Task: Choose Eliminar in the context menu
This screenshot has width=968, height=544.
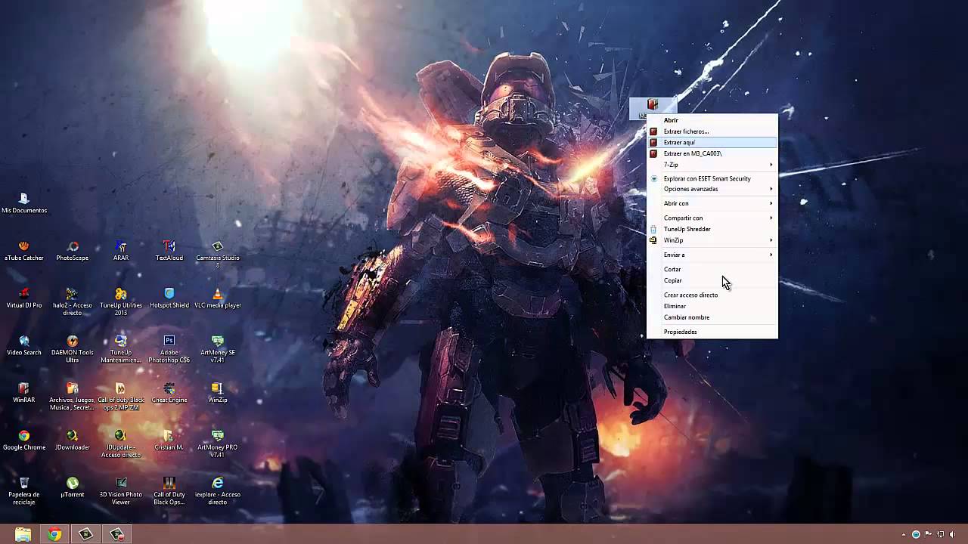Action: 712,306
